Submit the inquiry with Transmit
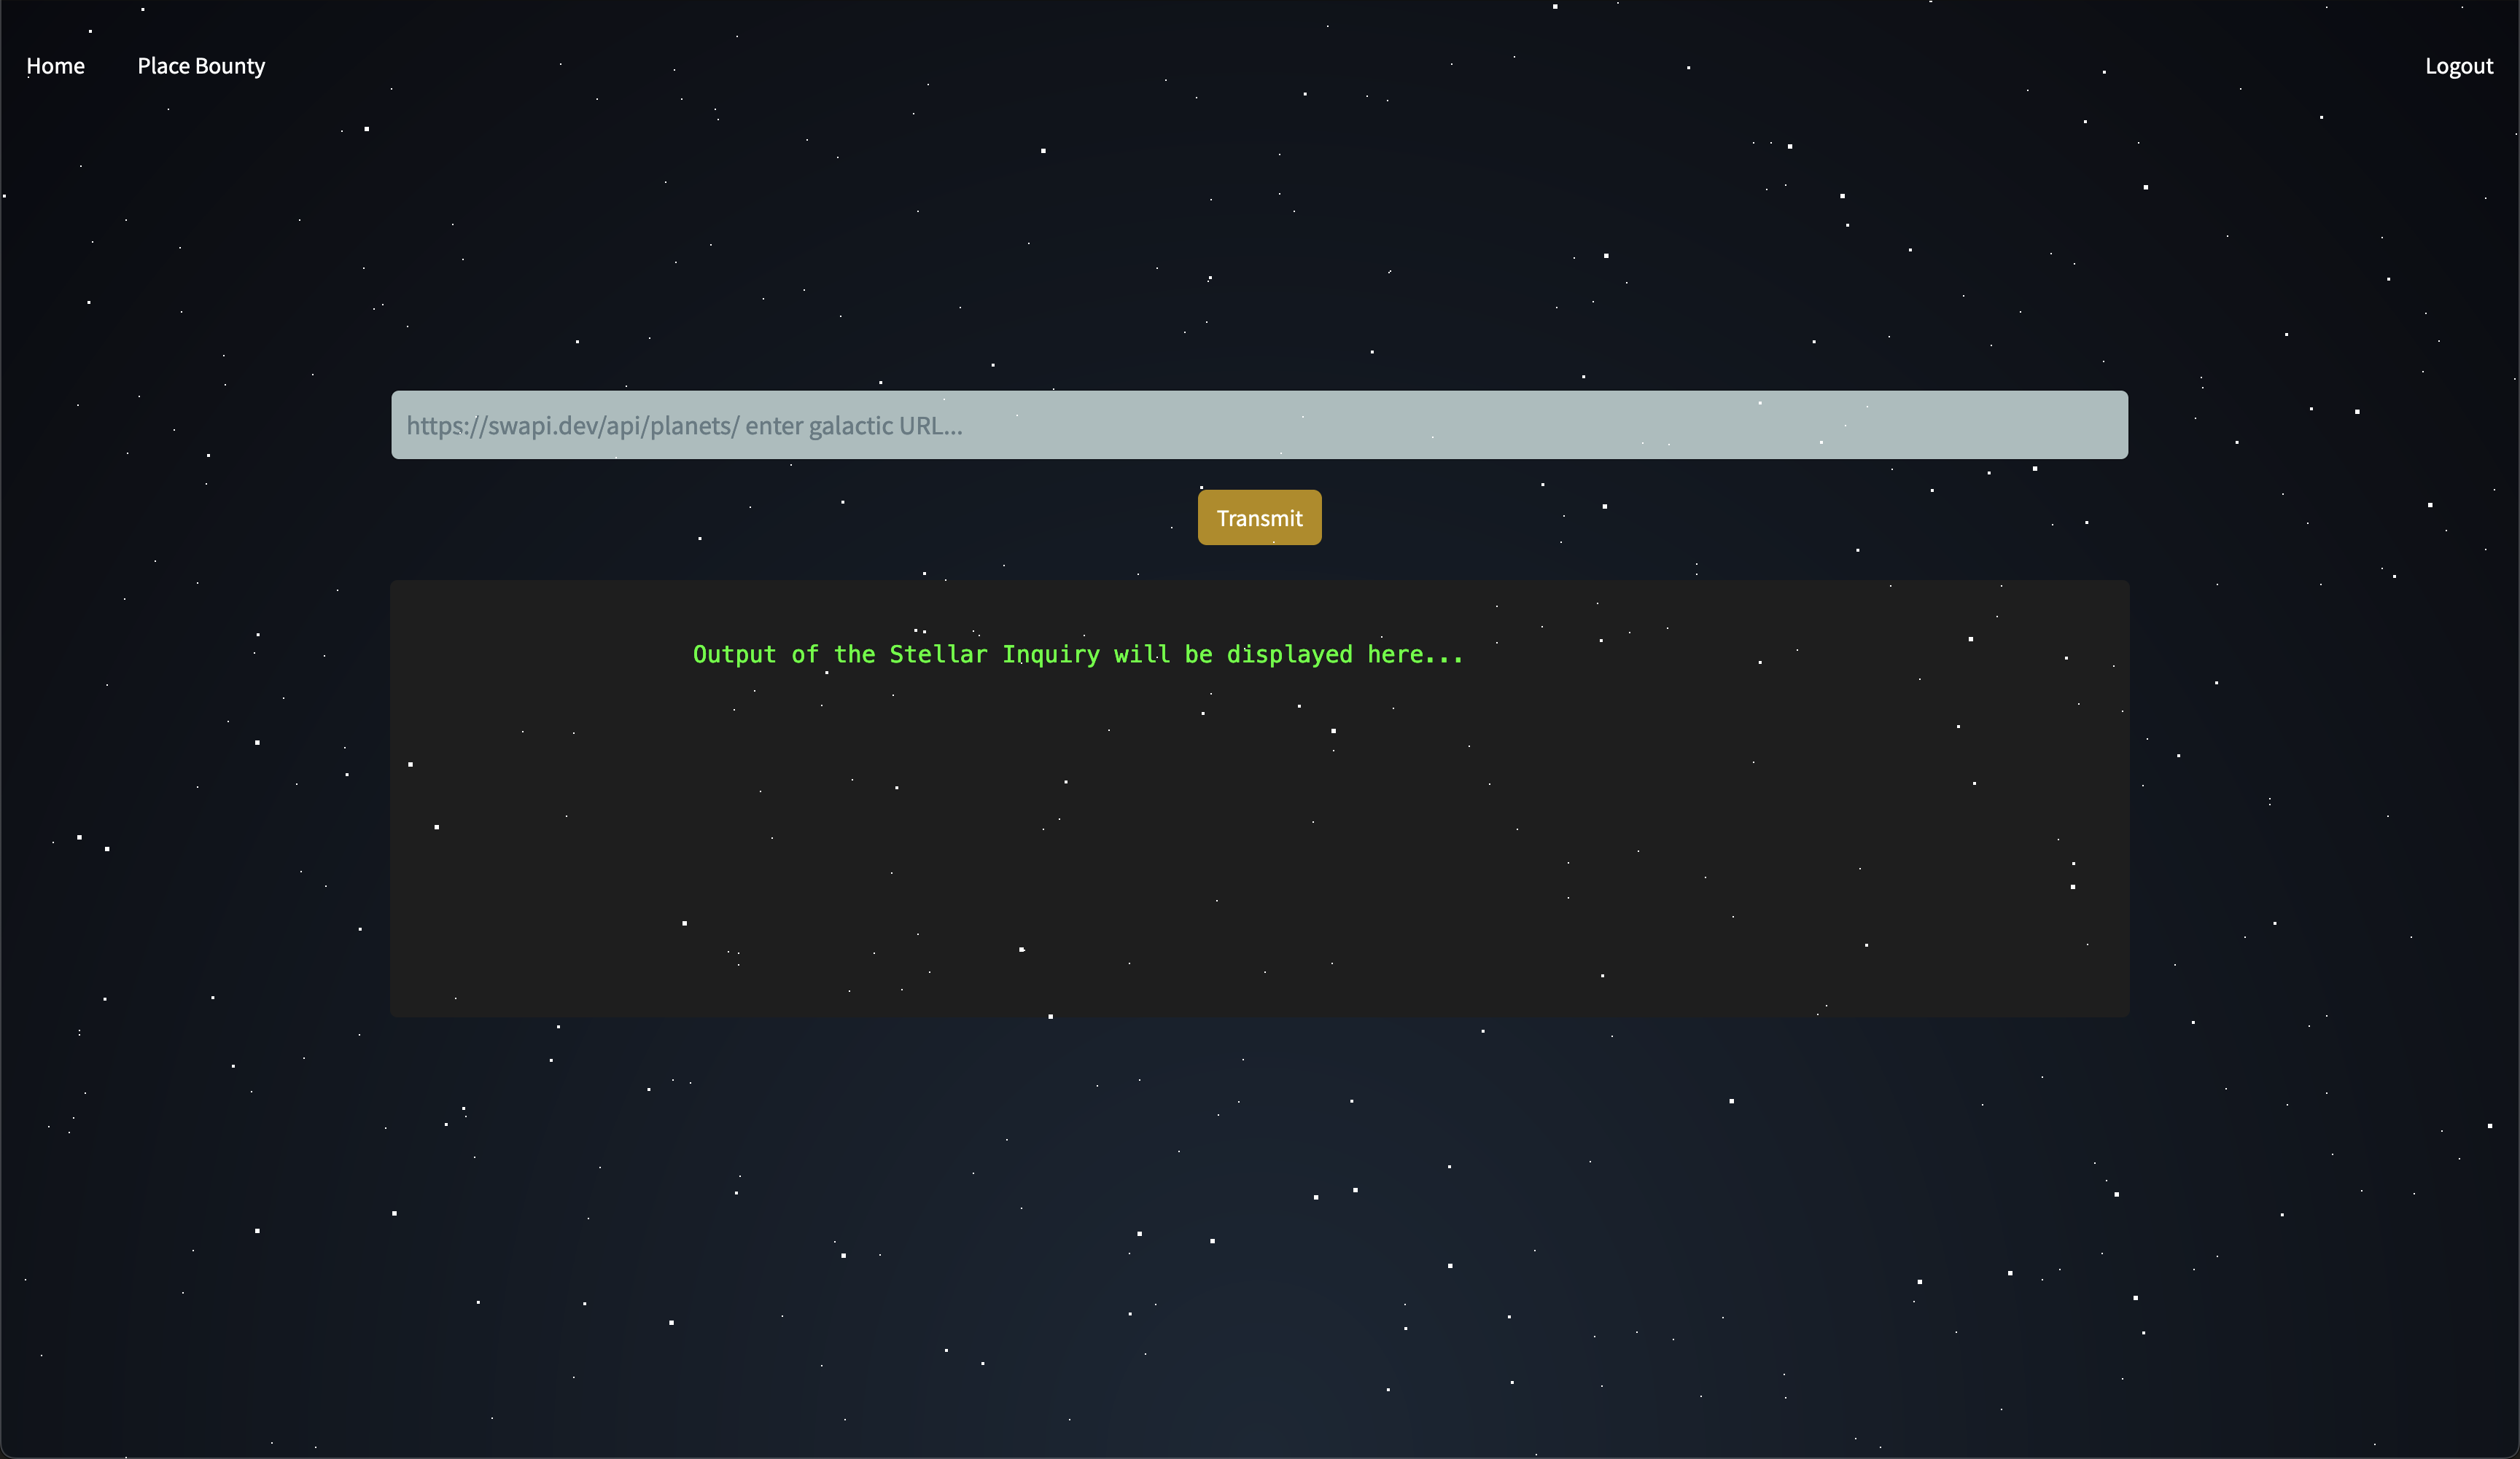Screen dimensions: 2520x1459 pyautogui.click(x=1259, y=517)
